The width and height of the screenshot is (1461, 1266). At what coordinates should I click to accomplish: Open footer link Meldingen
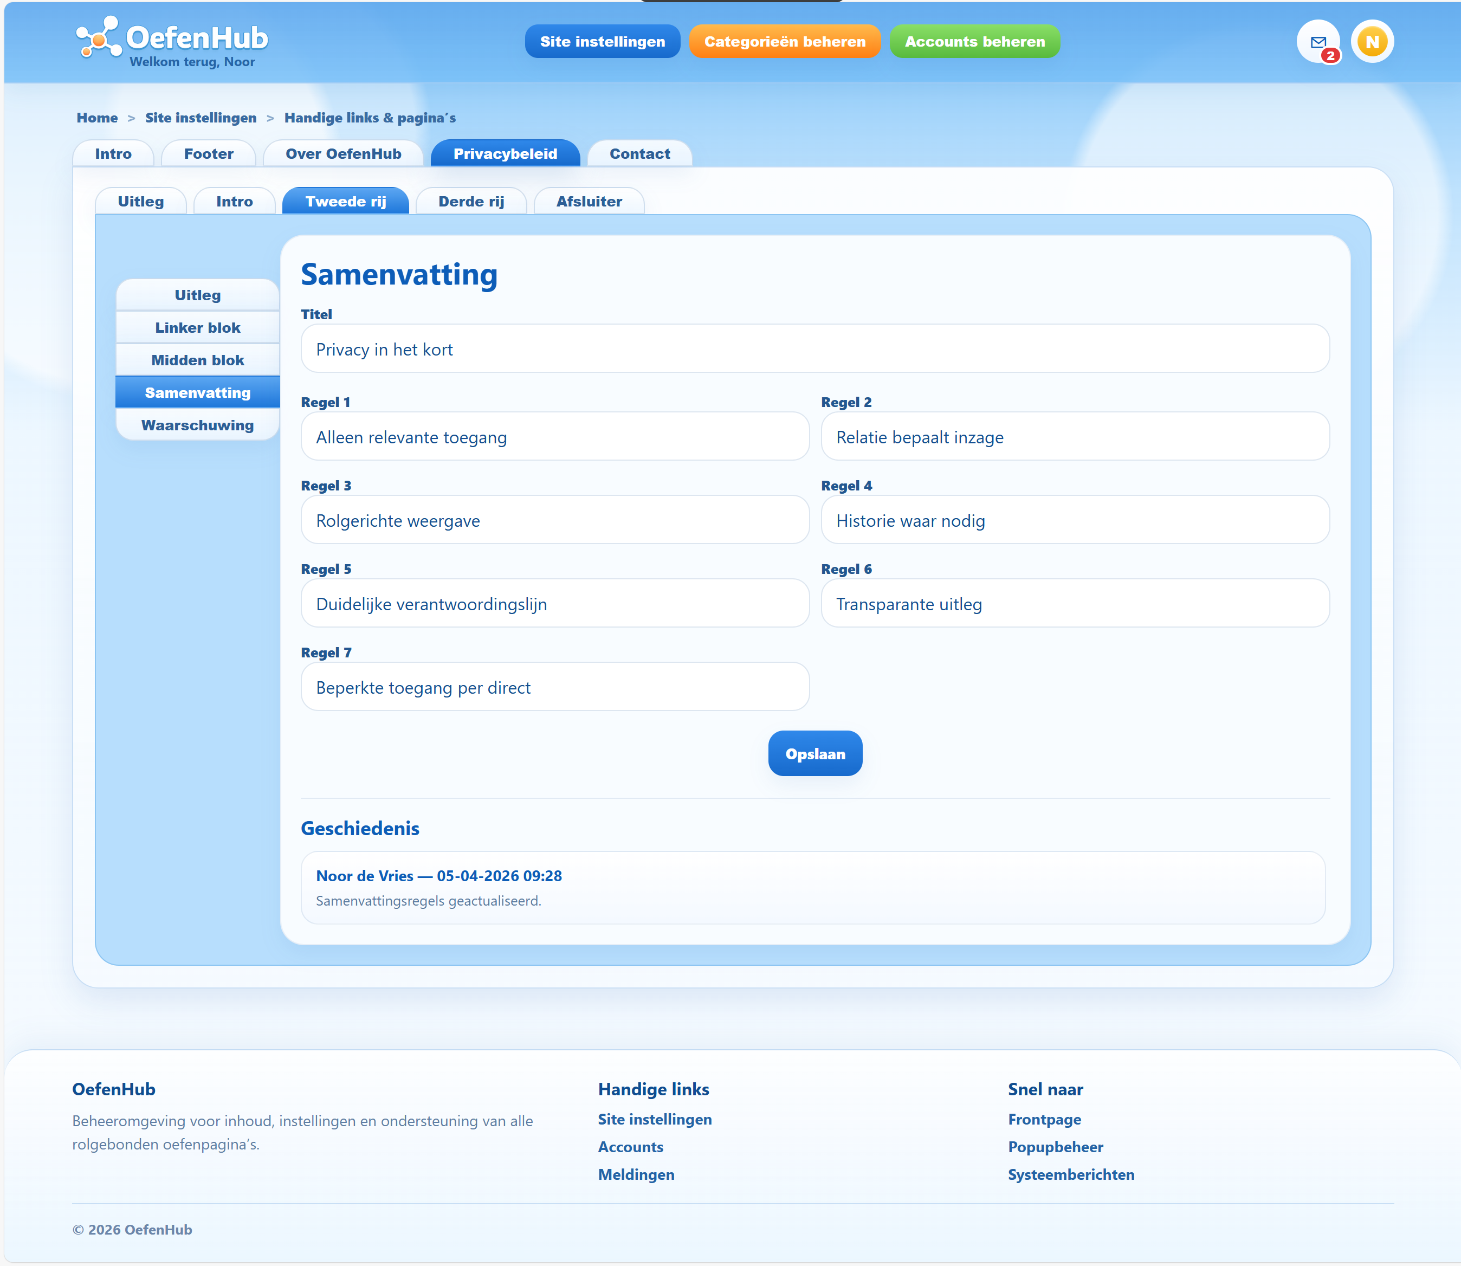coord(637,1175)
